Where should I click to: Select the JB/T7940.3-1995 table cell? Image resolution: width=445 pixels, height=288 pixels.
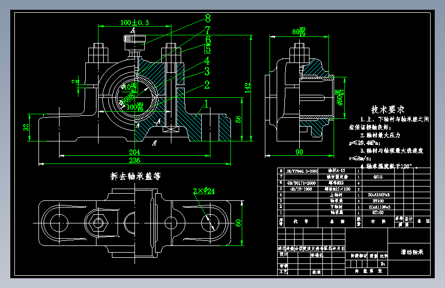(302, 171)
